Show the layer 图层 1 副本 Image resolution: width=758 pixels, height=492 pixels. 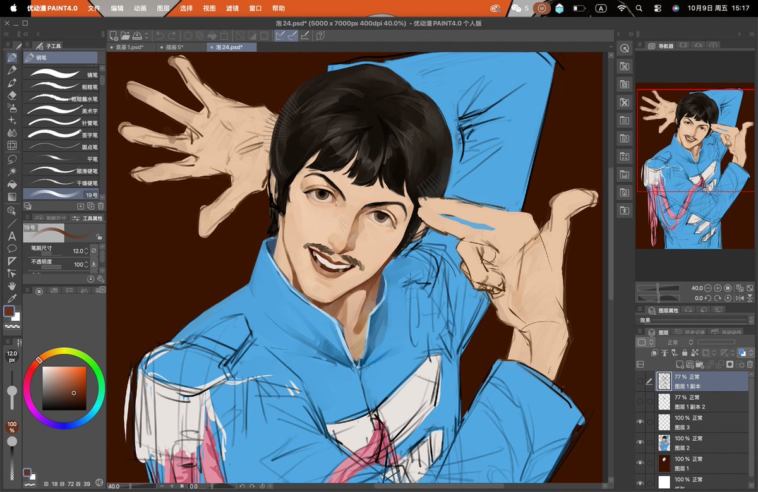coord(641,381)
